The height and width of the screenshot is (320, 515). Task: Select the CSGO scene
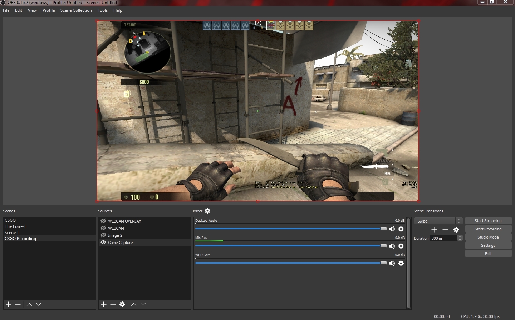pyautogui.click(x=50, y=220)
